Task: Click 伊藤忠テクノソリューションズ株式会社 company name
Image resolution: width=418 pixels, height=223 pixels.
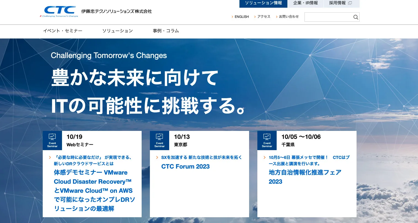Action: pyautogui.click(x=117, y=12)
